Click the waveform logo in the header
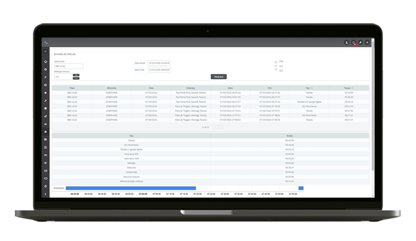The height and width of the screenshot is (241, 416). pyautogui.click(x=46, y=43)
